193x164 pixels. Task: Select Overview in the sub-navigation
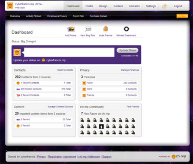[x=15, y=16]
